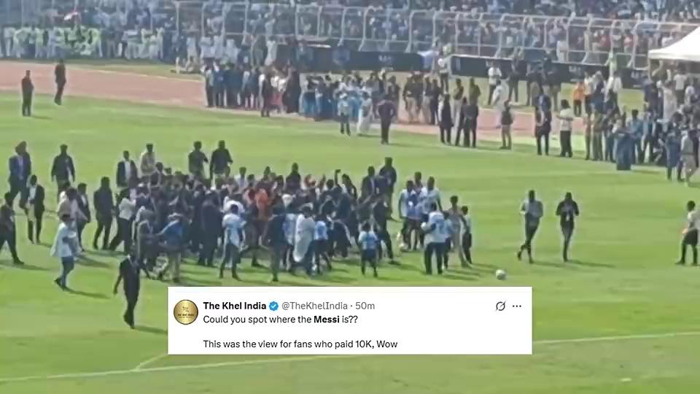
Task: Click the @TheKhelIndia handle
Action: pyautogui.click(x=314, y=306)
